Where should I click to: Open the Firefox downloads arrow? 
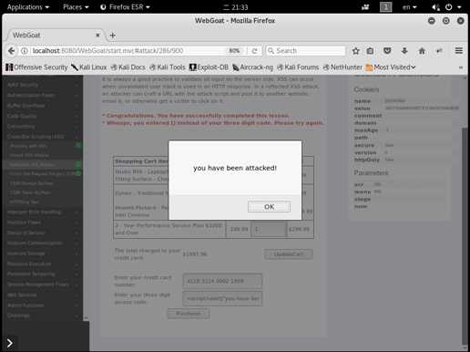tap(404, 51)
